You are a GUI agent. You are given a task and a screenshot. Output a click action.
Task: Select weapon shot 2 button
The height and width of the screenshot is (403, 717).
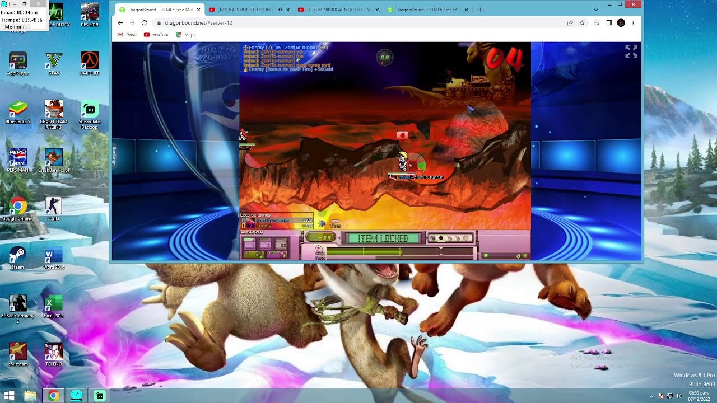tap(265, 245)
